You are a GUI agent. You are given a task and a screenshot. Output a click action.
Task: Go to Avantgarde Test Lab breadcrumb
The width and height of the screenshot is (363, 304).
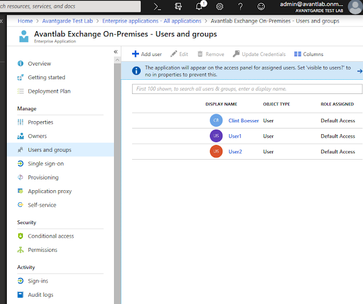tap(67, 21)
